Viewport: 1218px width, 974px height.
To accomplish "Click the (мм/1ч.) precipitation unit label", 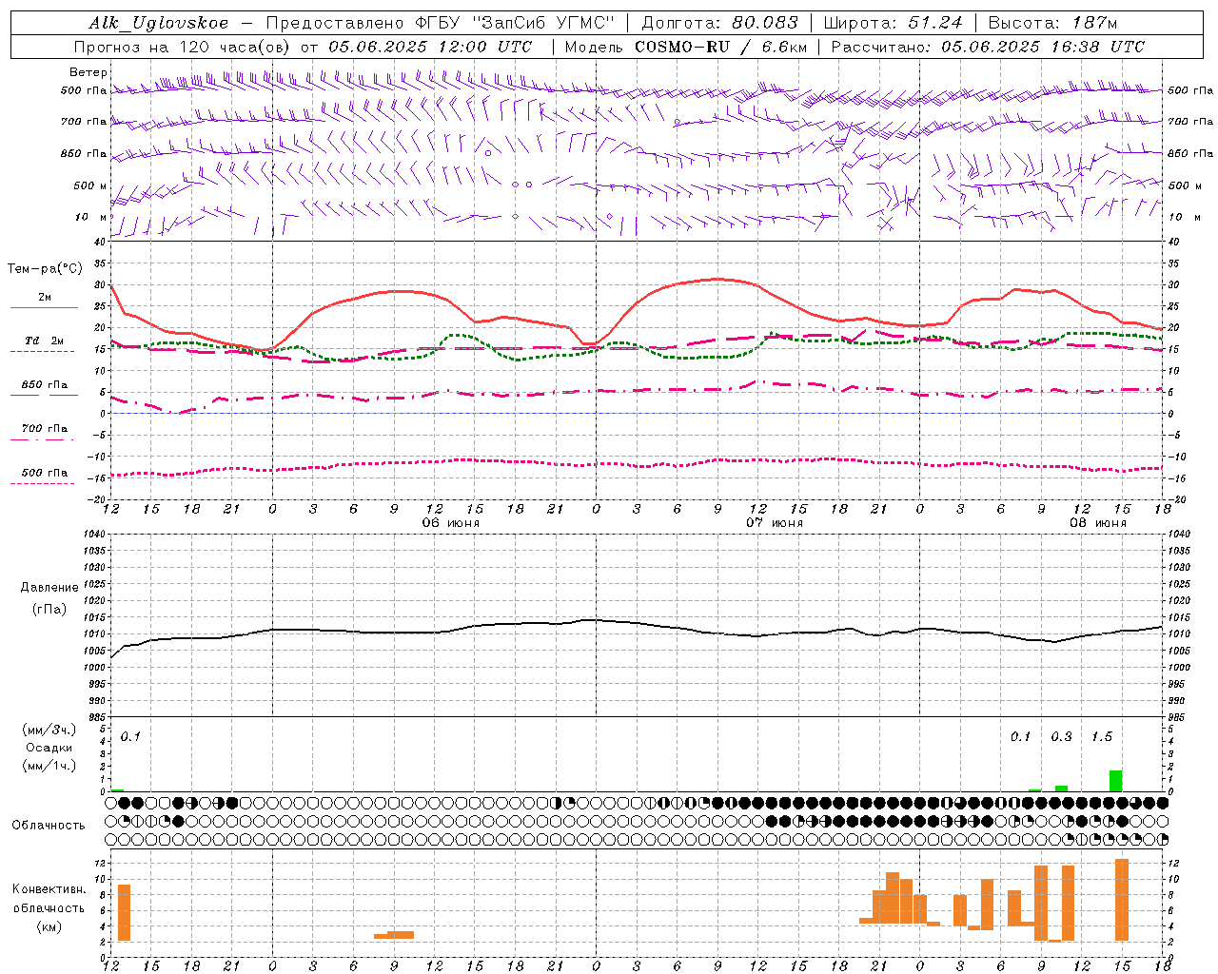I will [x=49, y=766].
